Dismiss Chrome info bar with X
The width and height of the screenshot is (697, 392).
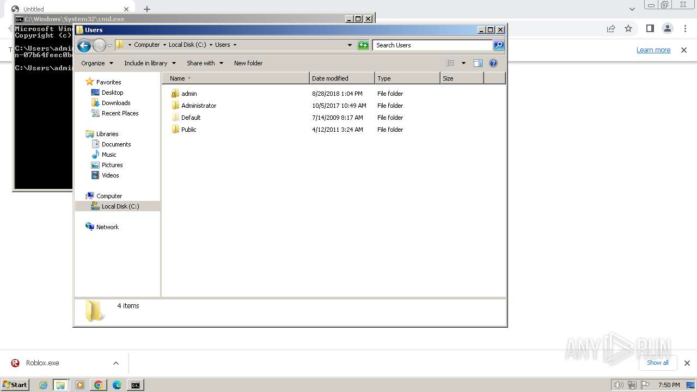point(684,50)
